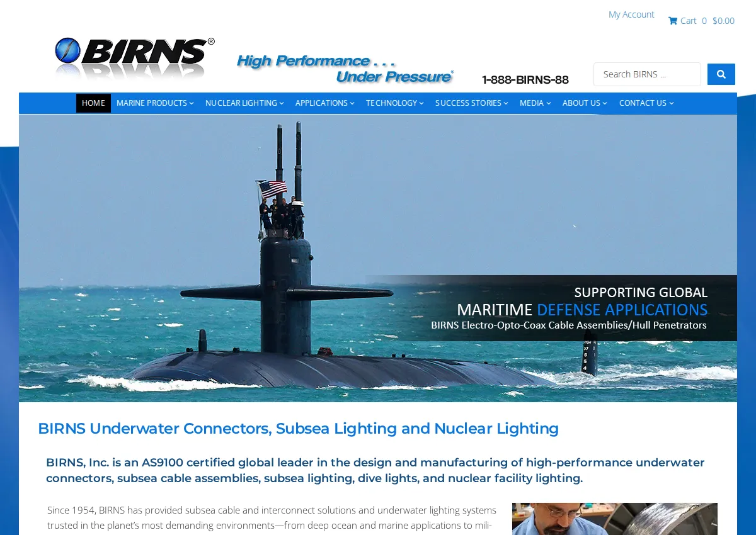
Task: Click the magnifier search button
Action: [721, 74]
